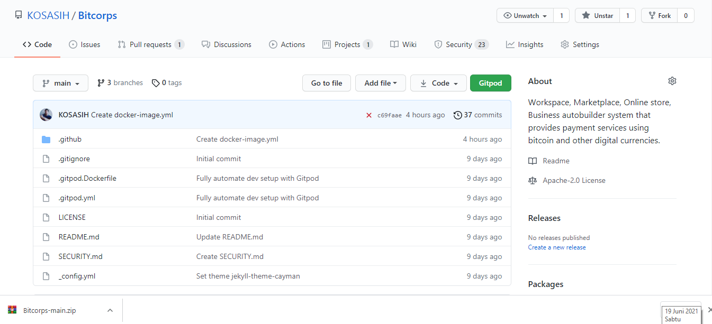Click the repository book icon beside KOSASIH

click(19, 15)
